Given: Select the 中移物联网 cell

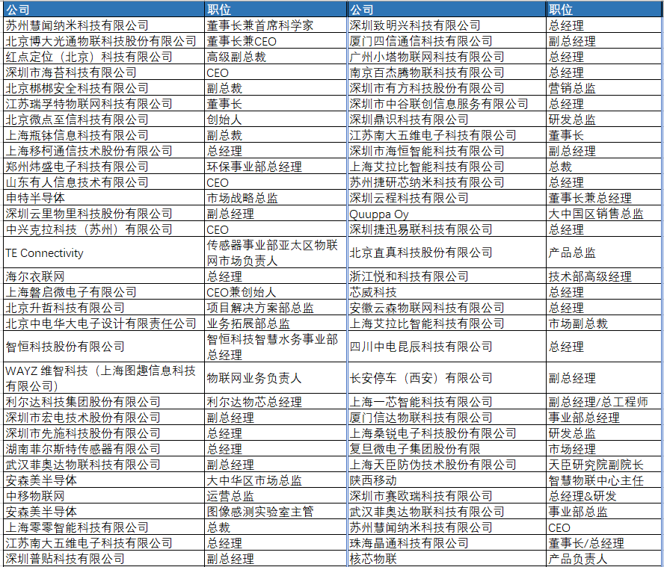Looking at the screenshot, I should coord(103,495).
